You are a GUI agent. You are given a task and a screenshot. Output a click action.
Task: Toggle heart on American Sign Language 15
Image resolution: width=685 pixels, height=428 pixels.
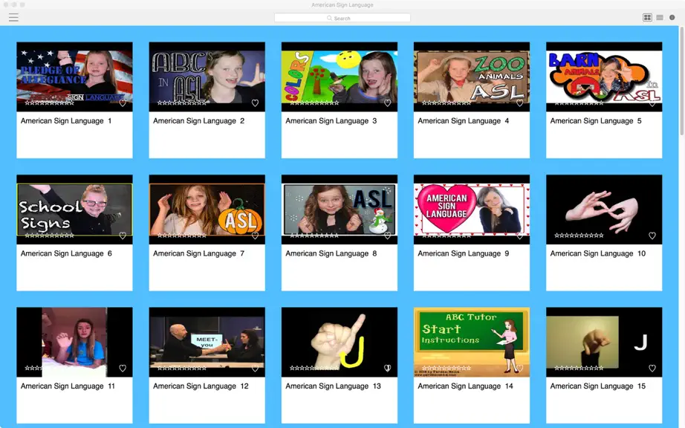652,368
